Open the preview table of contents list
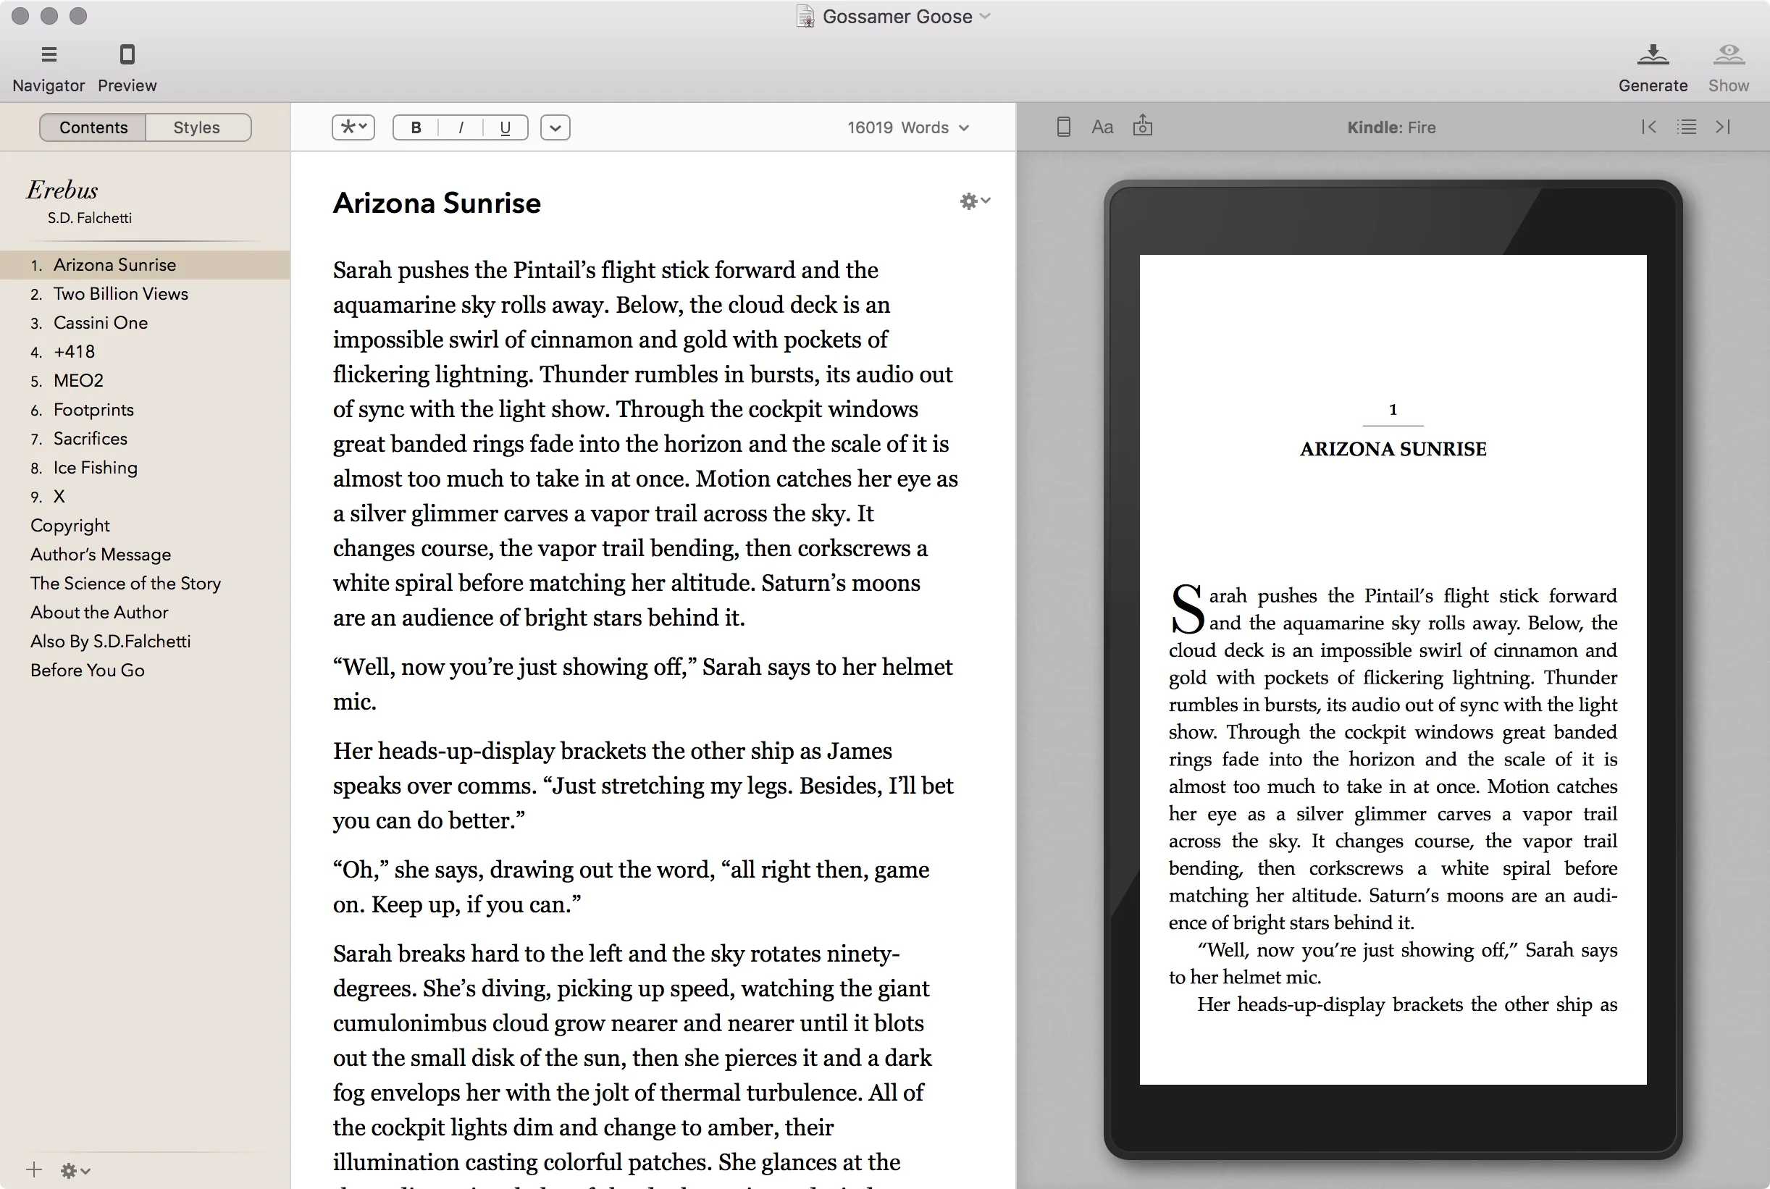 (x=1686, y=127)
